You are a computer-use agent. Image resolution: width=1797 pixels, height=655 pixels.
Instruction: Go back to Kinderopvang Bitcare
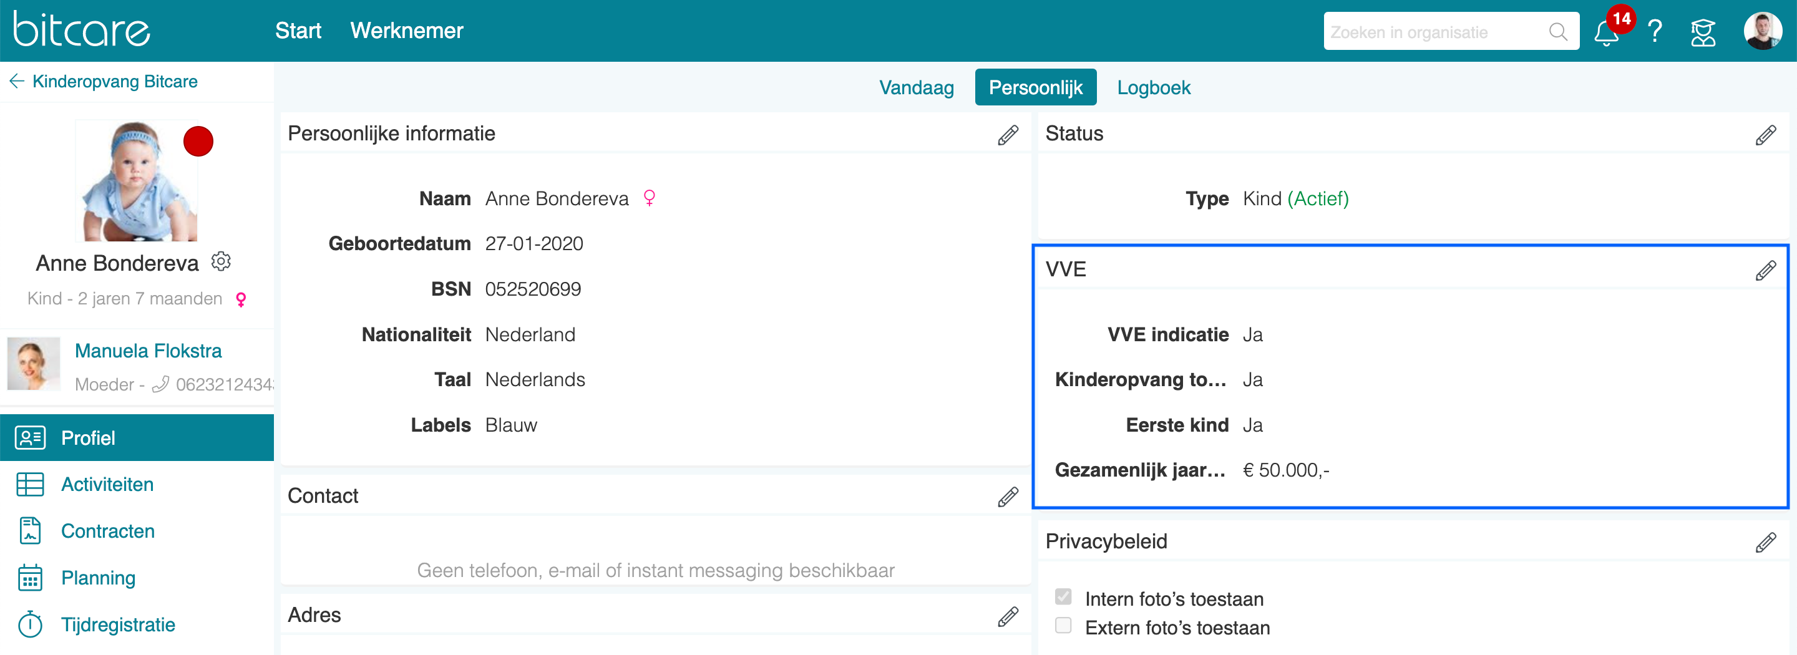(x=103, y=82)
